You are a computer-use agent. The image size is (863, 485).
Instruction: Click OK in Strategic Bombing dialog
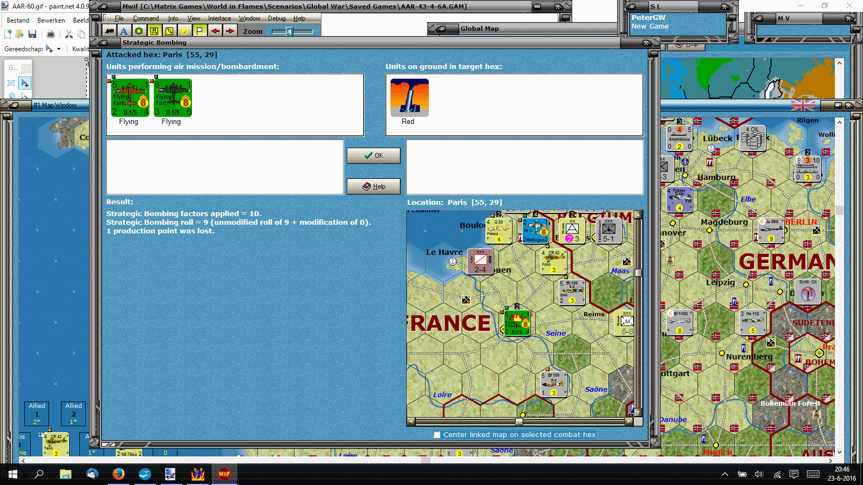374,156
